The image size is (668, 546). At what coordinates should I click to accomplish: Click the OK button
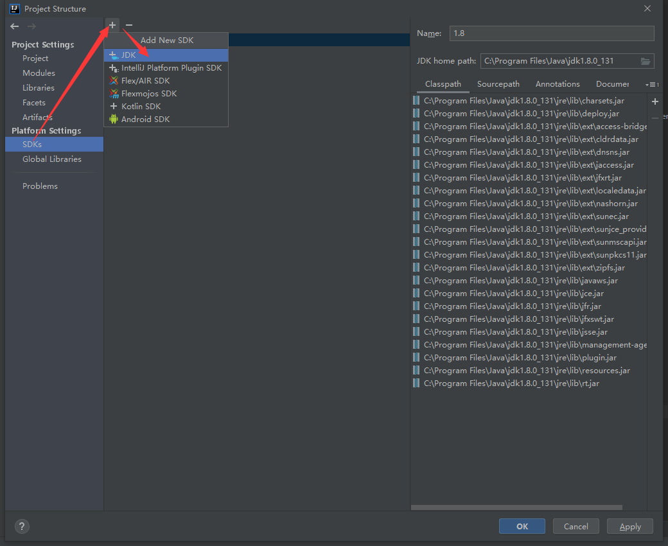point(522,527)
